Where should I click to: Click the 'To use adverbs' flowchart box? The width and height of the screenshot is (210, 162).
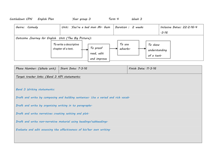(128, 48)
